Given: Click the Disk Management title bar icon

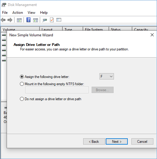Looking at the screenshot, I should coord(4,5).
